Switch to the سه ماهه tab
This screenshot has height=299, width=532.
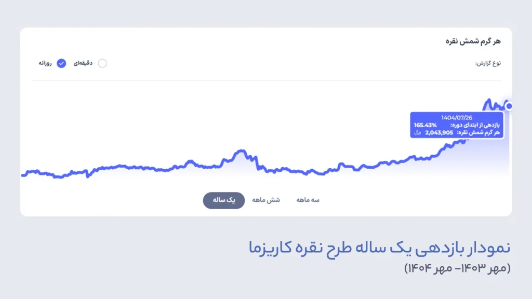308,200
